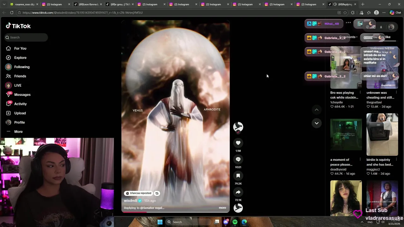404x227 pixels.
Task: Open Microsoft Edge from the taskbar
Action: tap(244, 222)
